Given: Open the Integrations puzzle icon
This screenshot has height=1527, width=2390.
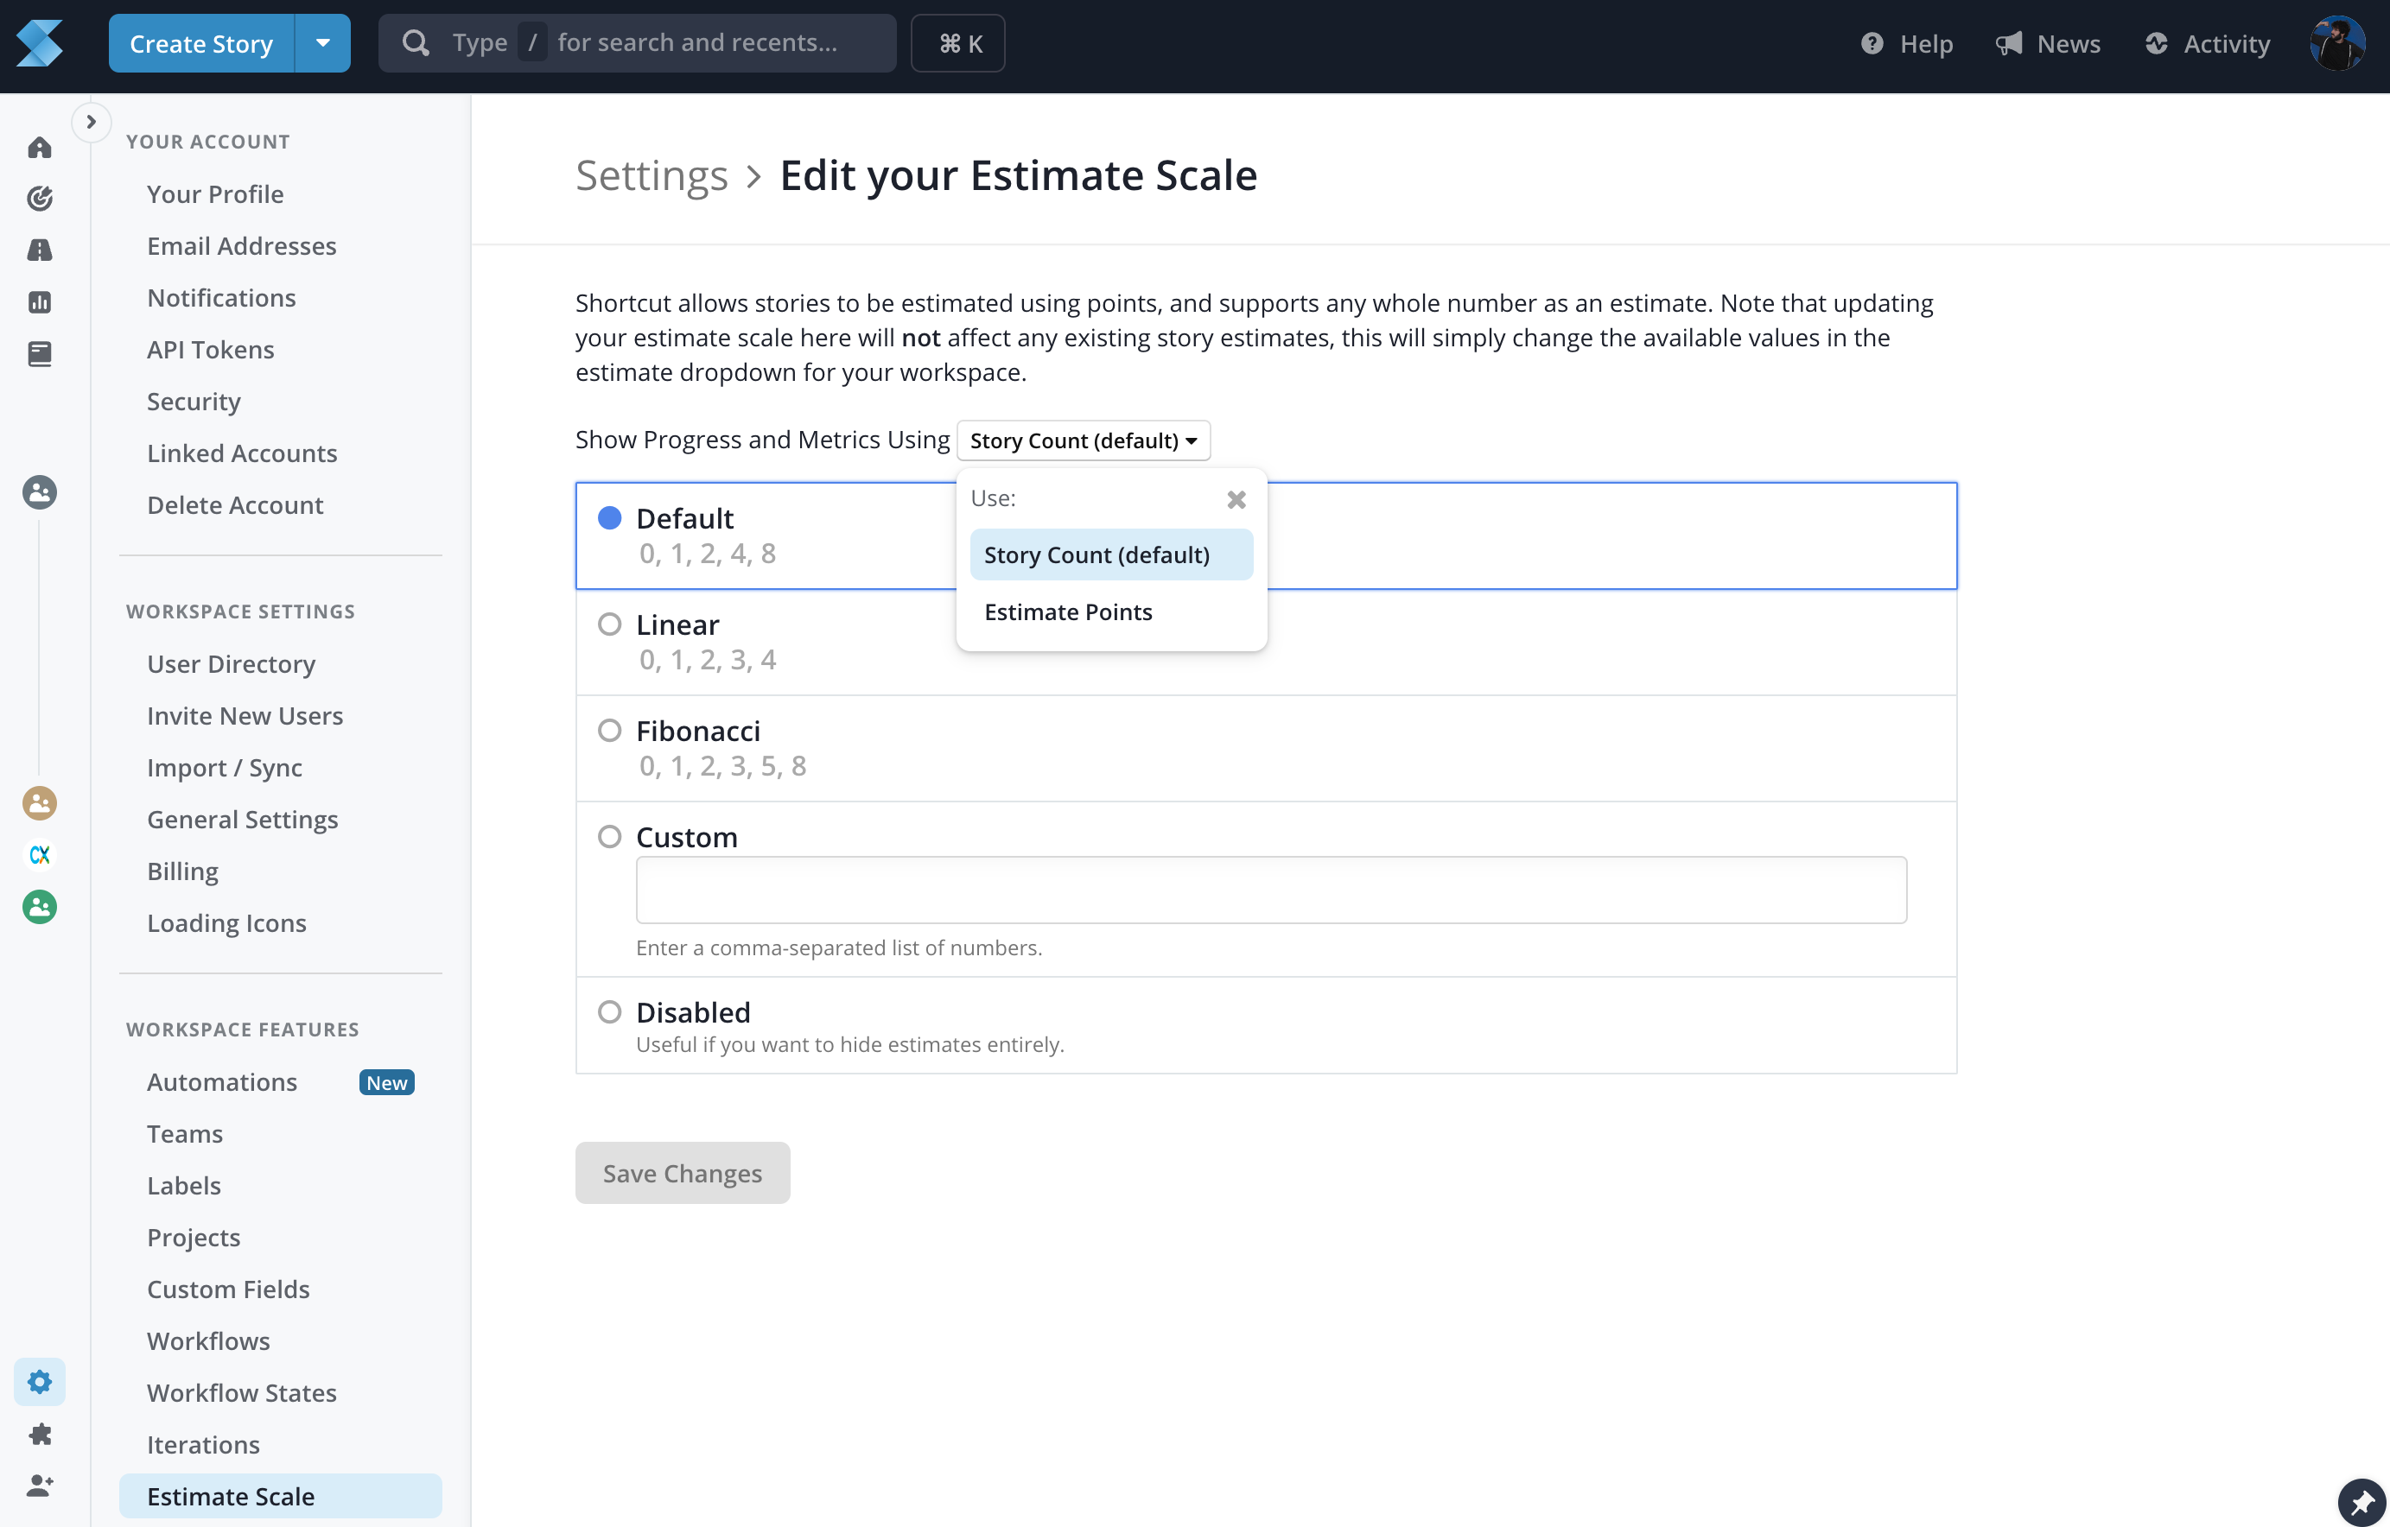Looking at the screenshot, I should [x=40, y=1434].
